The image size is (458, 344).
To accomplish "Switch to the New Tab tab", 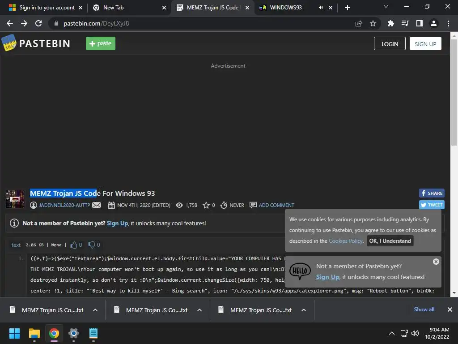I will (128, 8).
